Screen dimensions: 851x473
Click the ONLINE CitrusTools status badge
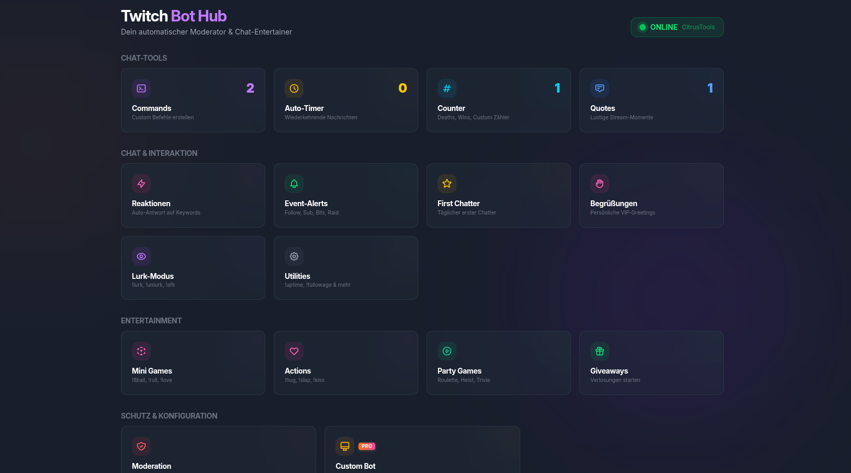pyautogui.click(x=677, y=27)
